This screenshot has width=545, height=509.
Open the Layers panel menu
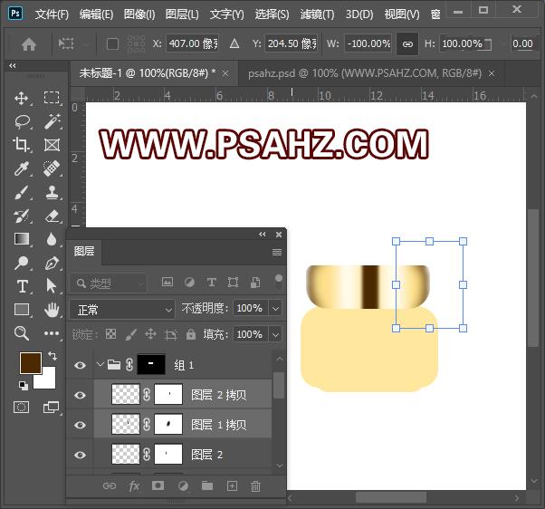pos(277,252)
